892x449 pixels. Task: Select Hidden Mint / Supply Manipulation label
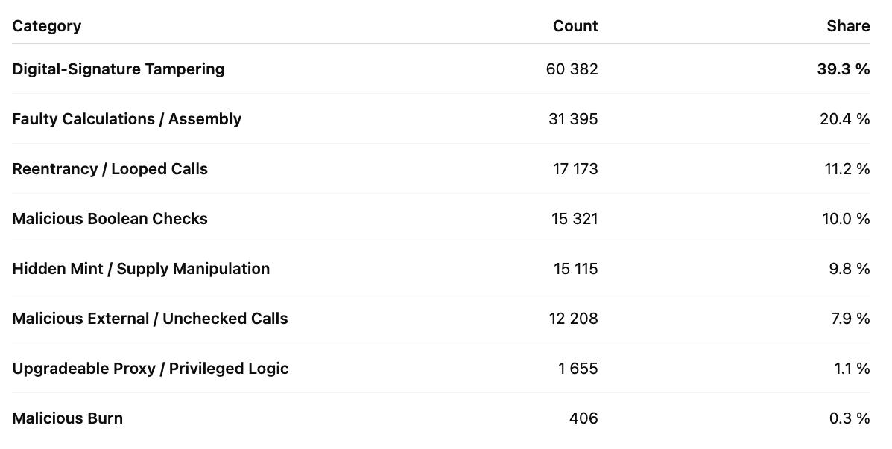[141, 269]
